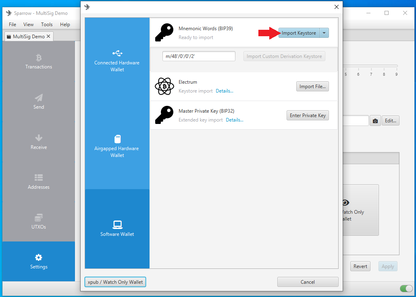416x297 pixels.
Task: Click the Watch Only Wallet eye icon
Action: 345,203
